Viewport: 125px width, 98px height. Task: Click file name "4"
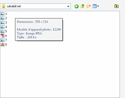[6, 27]
